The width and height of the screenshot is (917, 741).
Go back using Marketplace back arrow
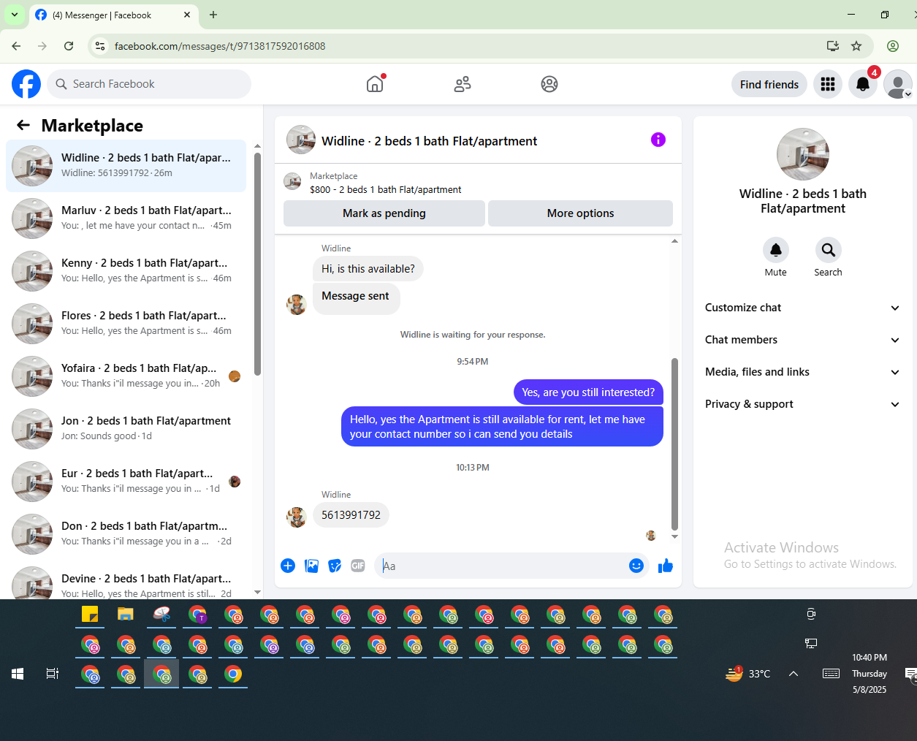point(23,125)
